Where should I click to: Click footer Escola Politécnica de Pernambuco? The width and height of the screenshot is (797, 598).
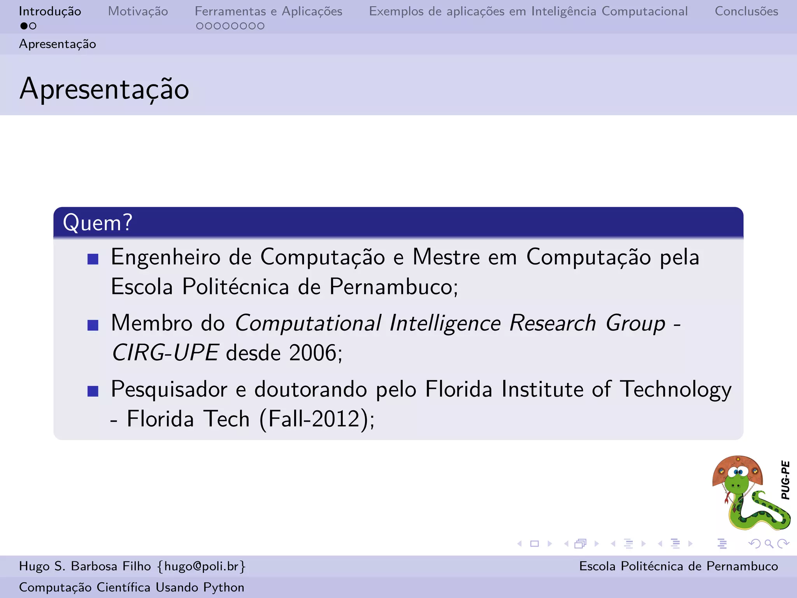[679, 566]
